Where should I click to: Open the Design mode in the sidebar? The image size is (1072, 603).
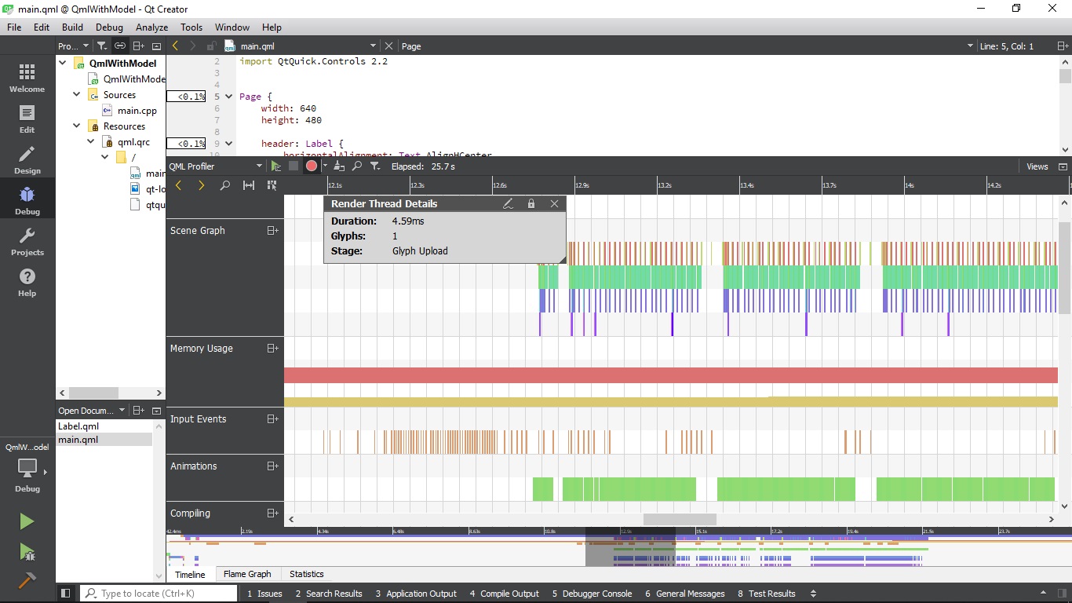[x=27, y=159]
